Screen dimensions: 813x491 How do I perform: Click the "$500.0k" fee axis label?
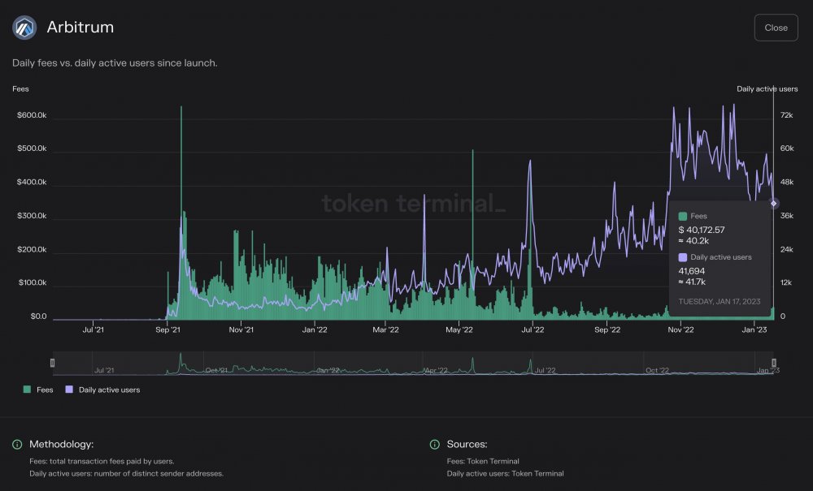[x=32, y=149]
